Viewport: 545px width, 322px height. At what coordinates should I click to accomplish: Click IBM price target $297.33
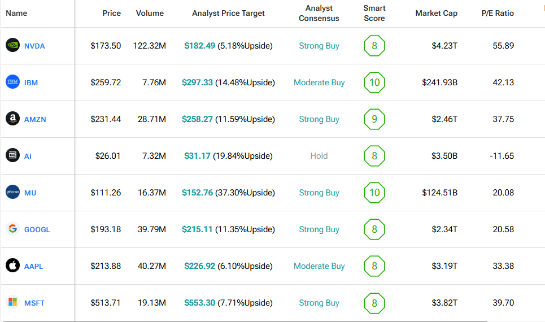click(198, 82)
